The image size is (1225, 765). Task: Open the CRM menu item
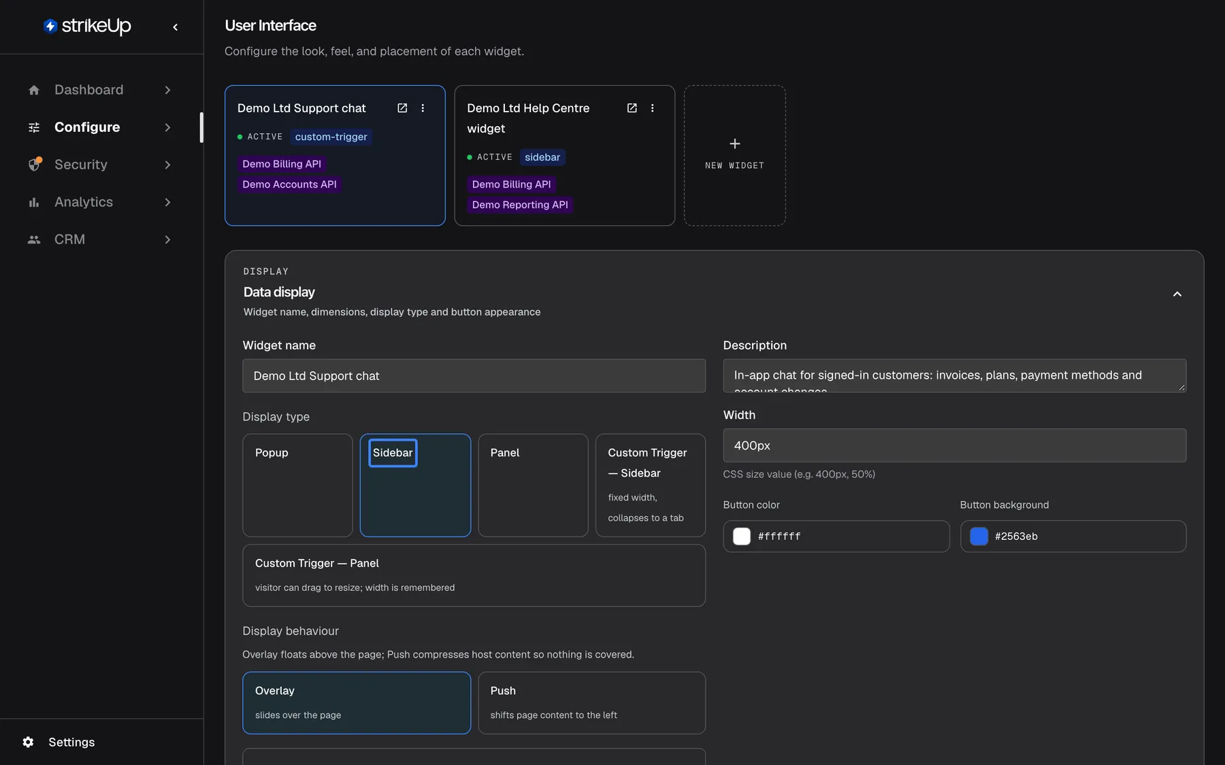(x=101, y=239)
